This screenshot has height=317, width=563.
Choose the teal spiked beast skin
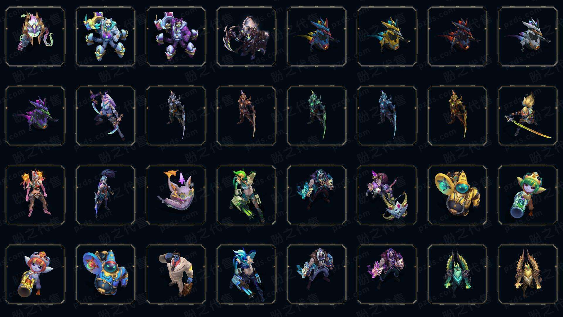(457, 274)
